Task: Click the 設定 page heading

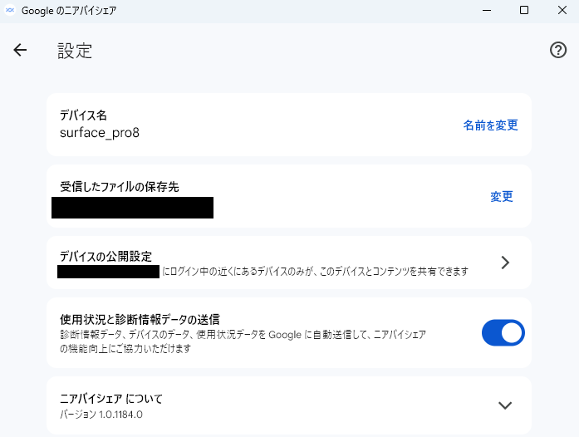Action: tap(75, 51)
